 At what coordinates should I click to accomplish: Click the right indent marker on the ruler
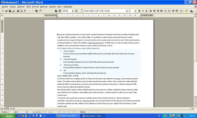pyautogui.click(x=140, y=16)
